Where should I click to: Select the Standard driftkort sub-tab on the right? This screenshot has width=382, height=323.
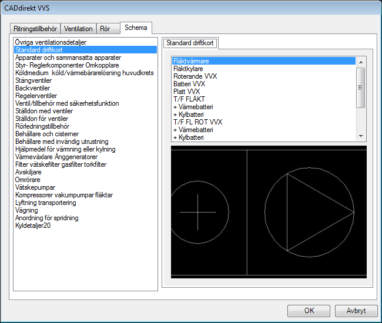coord(190,43)
